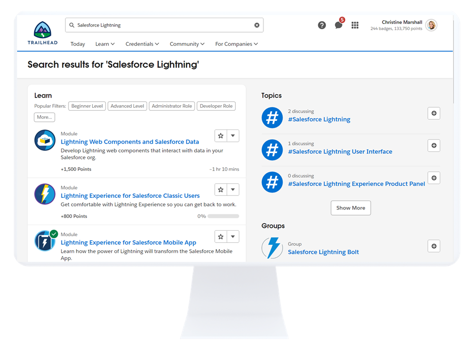Open the app launcher grid
This screenshot has width=472, height=353.
[355, 25]
